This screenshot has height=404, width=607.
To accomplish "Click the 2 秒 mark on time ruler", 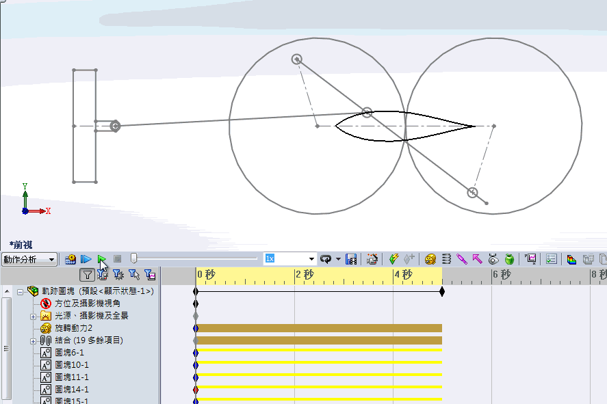I will [x=305, y=275].
